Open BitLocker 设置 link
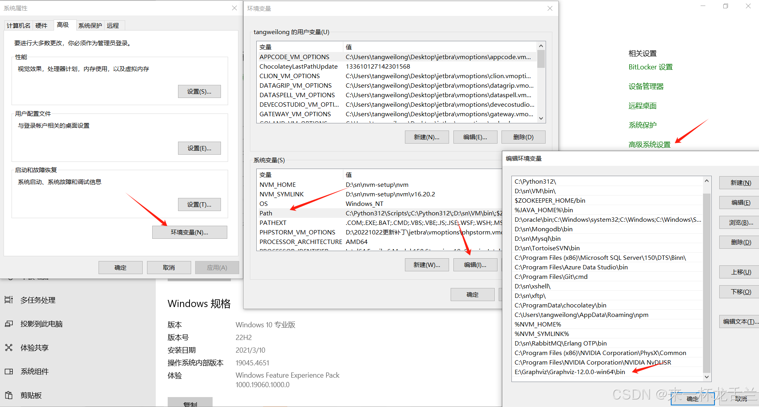759x407 pixels. (651, 67)
